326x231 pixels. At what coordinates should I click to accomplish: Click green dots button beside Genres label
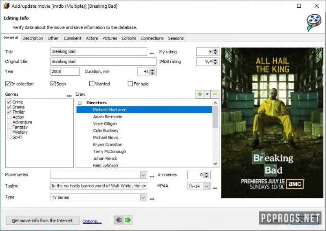pyautogui.click(x=69, y=96)
